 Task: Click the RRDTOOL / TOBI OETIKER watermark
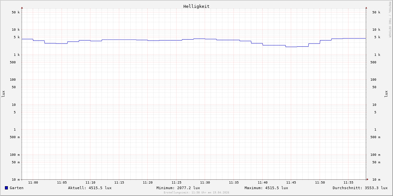click(x=390, y=20)
